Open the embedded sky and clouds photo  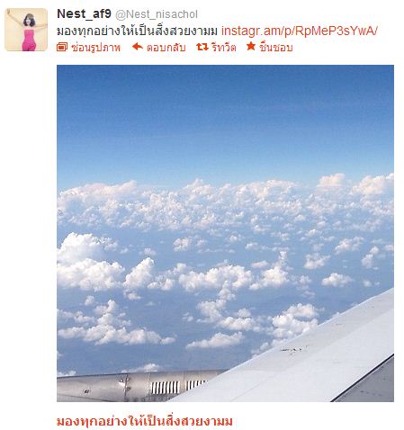click(x=225, y=233)
